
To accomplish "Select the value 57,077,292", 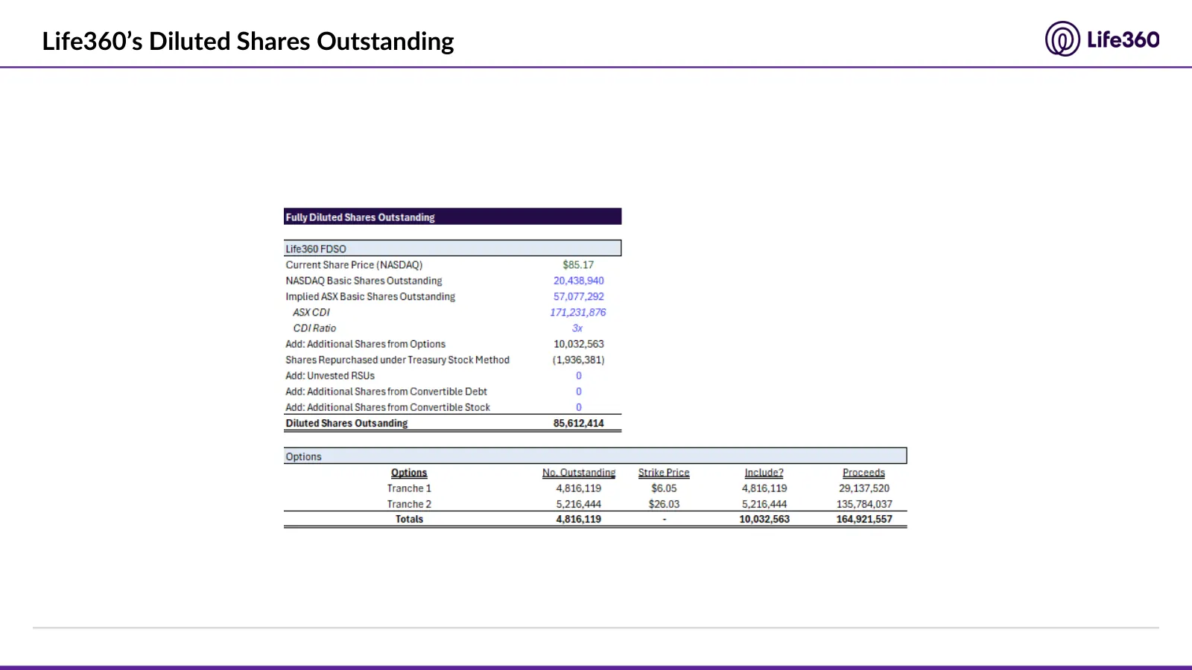I will pyautogui.click(x=578, y=296).
